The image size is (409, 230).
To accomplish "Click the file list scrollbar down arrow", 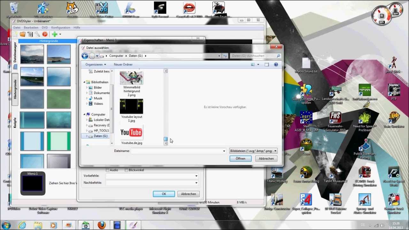I will coord(166,143).
